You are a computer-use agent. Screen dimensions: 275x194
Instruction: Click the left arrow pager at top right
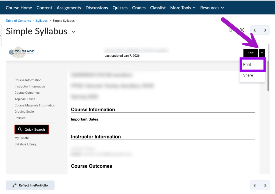(255, 30)
